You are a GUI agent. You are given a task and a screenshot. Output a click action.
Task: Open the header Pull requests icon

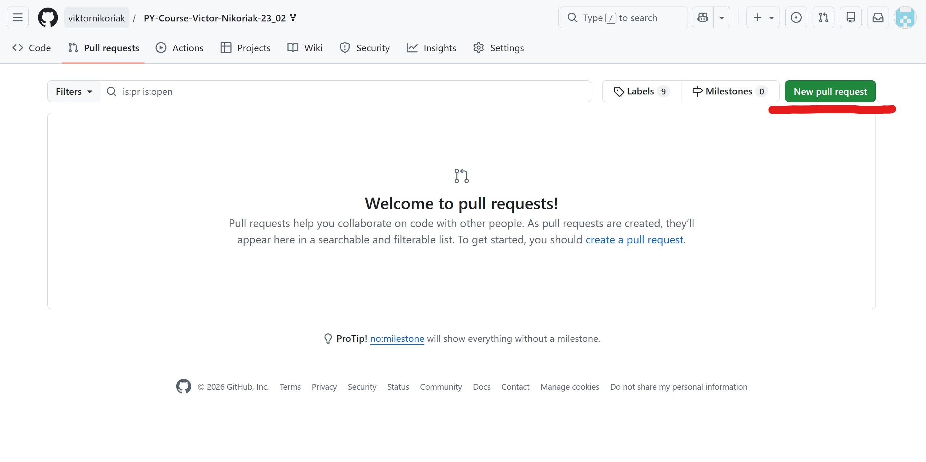point(823,17)
